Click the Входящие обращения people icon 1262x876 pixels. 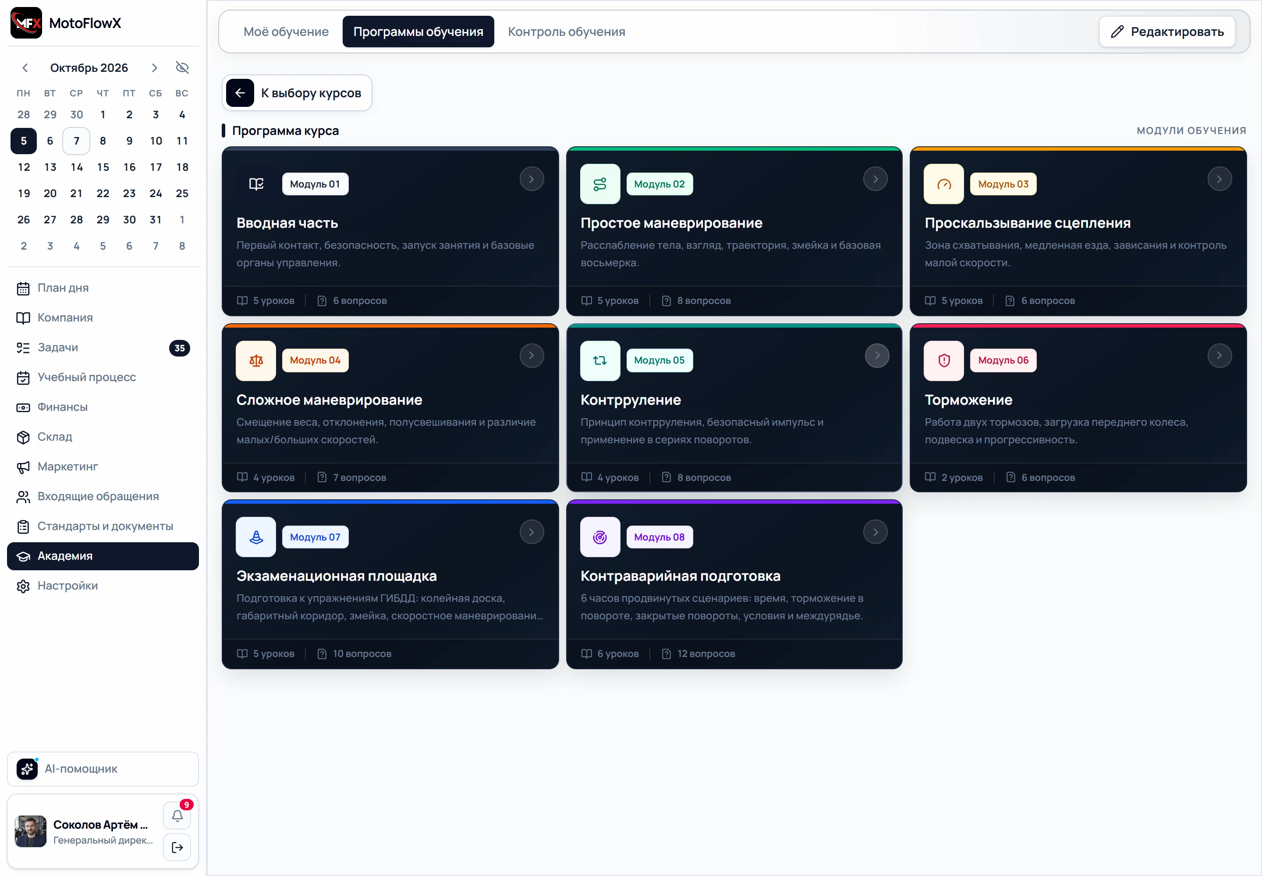click(x=23, y=497)
